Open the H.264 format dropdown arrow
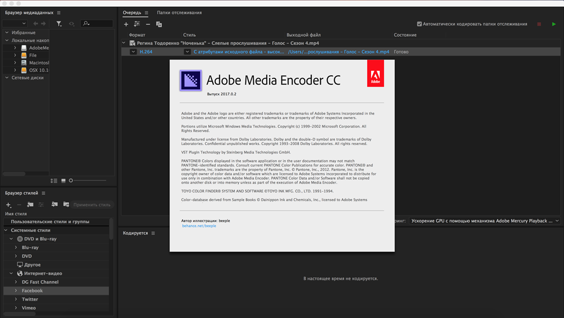 click(x=133, y=52)
